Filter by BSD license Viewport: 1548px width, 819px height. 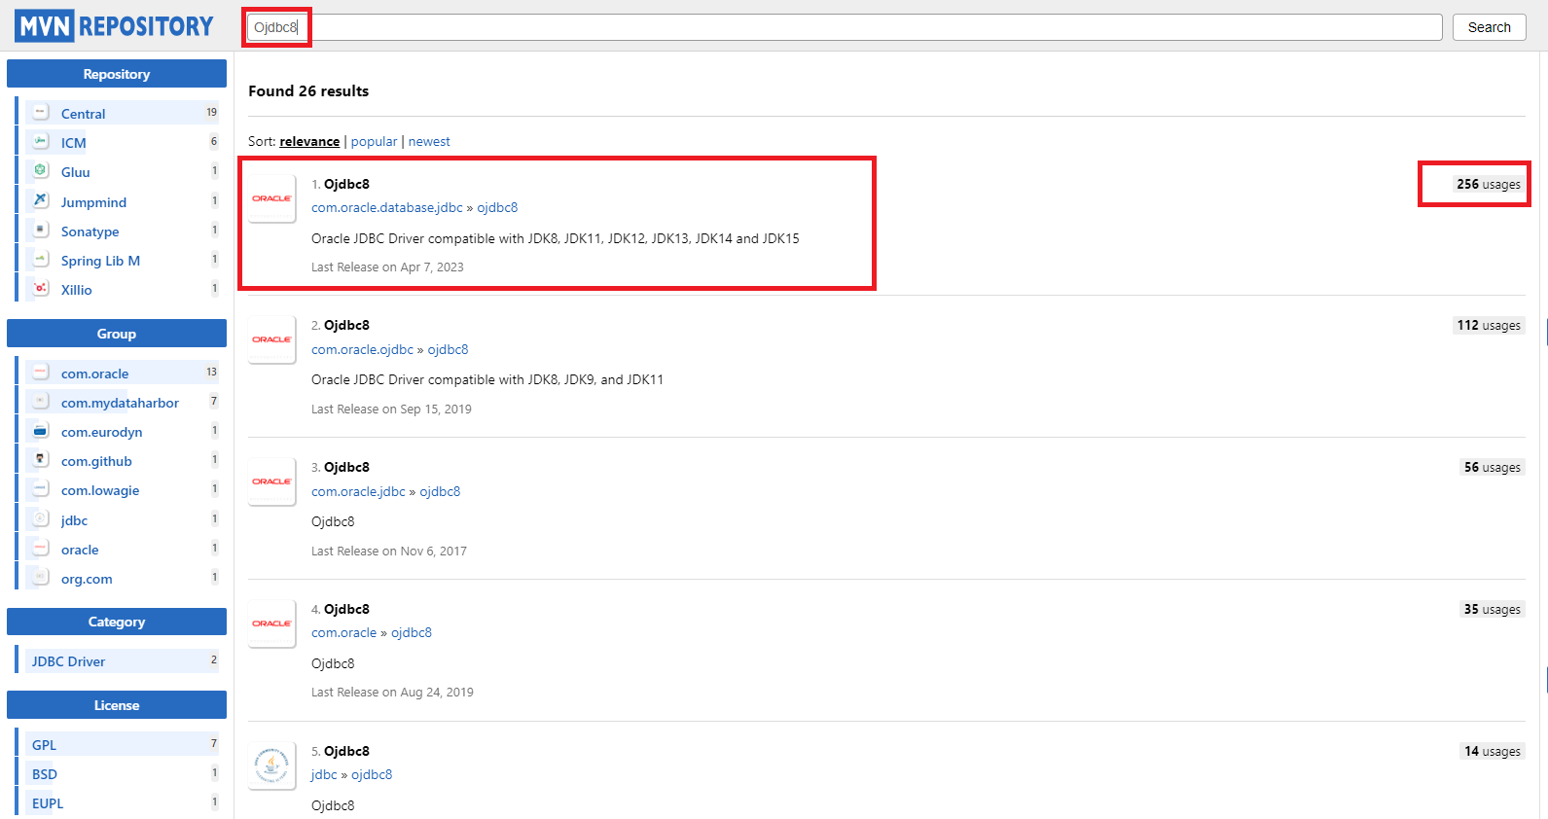[45, 774]
